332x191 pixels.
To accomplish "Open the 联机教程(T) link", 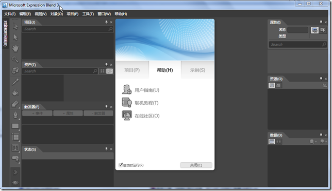I will [146, 103].
